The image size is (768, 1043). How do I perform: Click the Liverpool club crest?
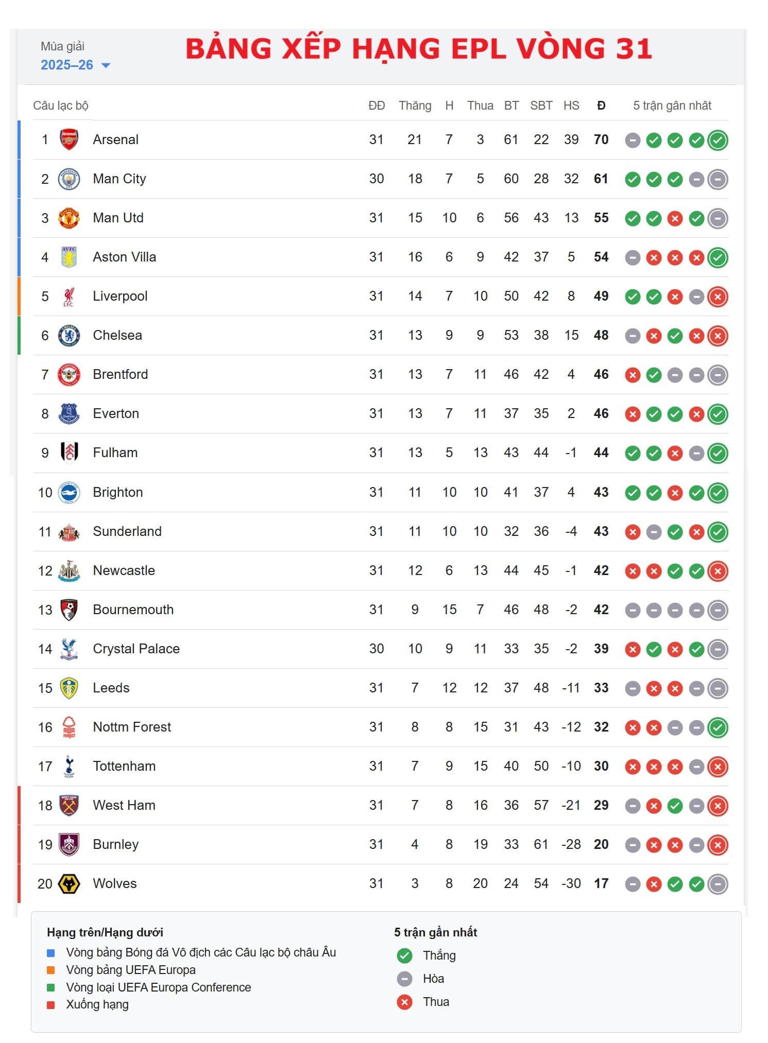[x=69, y=296]
